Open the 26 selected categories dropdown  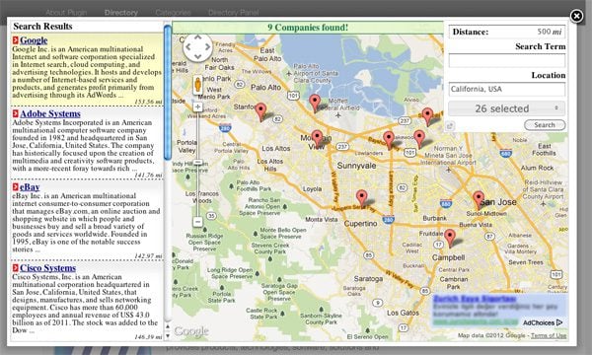click(x=507, y=108)
